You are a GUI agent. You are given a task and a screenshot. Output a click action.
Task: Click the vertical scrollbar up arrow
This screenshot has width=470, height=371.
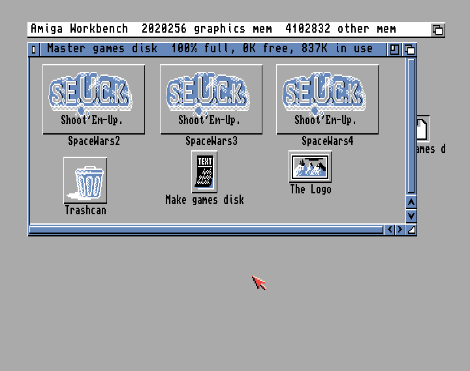point(411,202)
